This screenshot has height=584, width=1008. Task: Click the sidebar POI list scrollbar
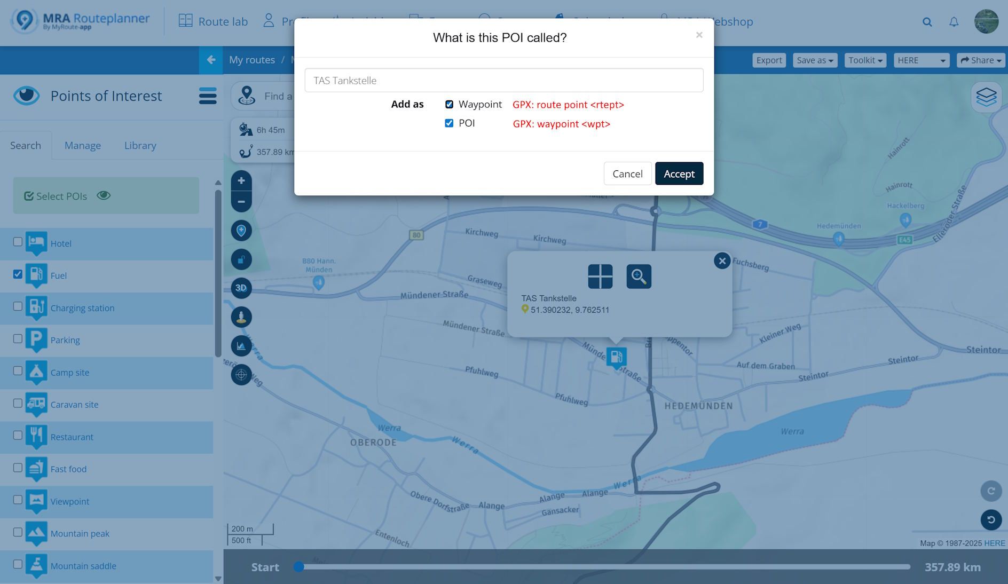click(218, 273)
